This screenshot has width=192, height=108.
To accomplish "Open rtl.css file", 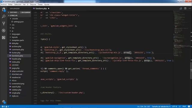I will click(x=19, y=80).
